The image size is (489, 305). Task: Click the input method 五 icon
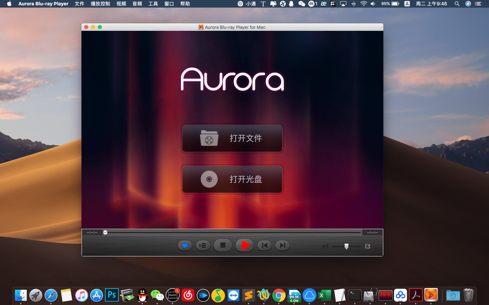point(407,4)
